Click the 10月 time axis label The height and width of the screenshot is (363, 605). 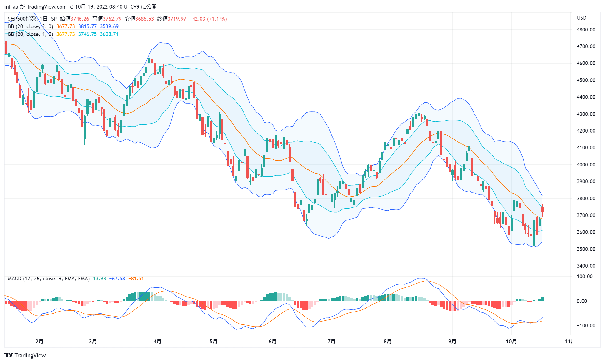511,342
